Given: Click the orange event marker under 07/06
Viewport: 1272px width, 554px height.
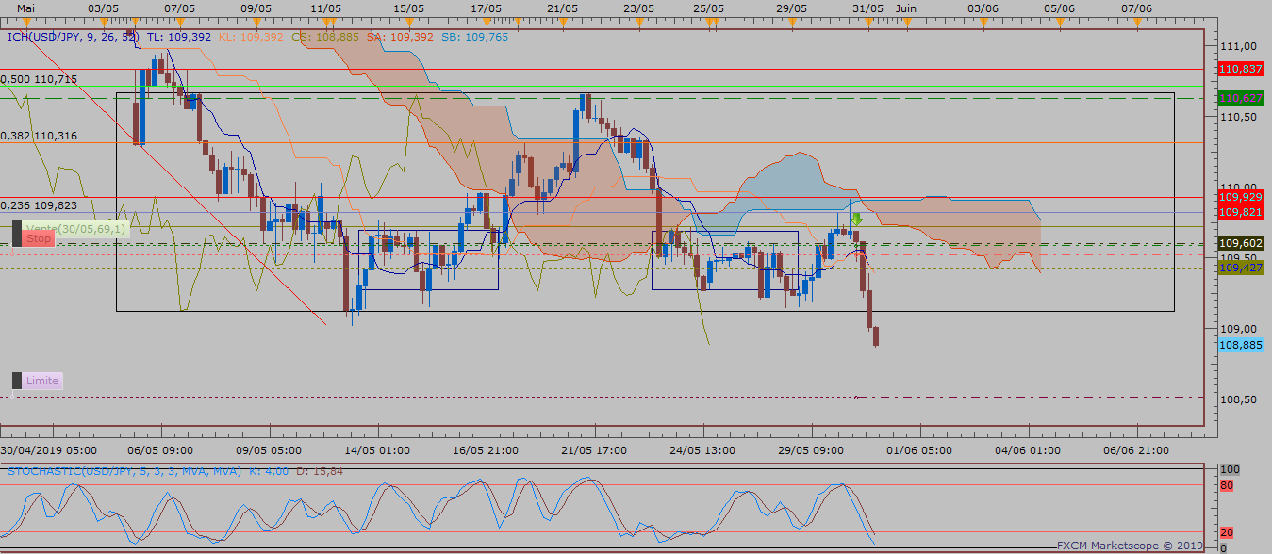Looking at the screenshot, I should (1136, 21).
